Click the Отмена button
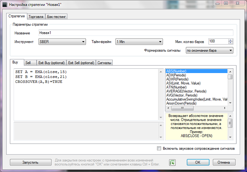This screenshot has width=247, height=172. pos(224,162)
